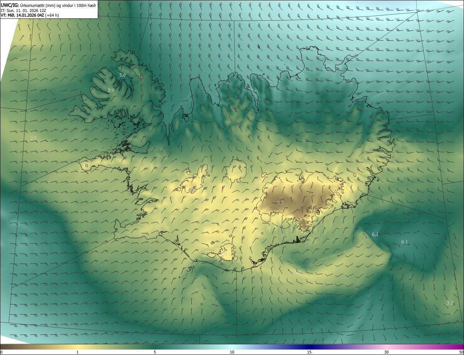
Task: Click the (+64 h) forecast offset text
Action: (52, 15)
